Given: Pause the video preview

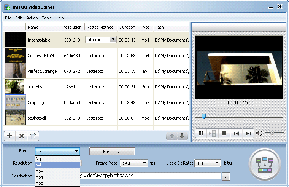Looking at the screenshot, I should [201, 133].
